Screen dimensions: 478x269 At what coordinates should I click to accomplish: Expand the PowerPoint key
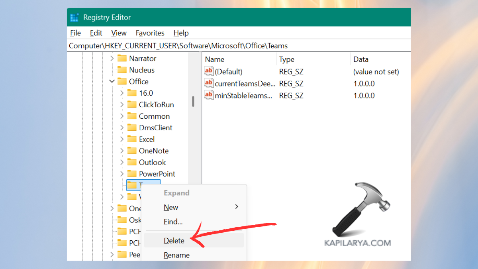pyautogui.click(x=122, y=174)
